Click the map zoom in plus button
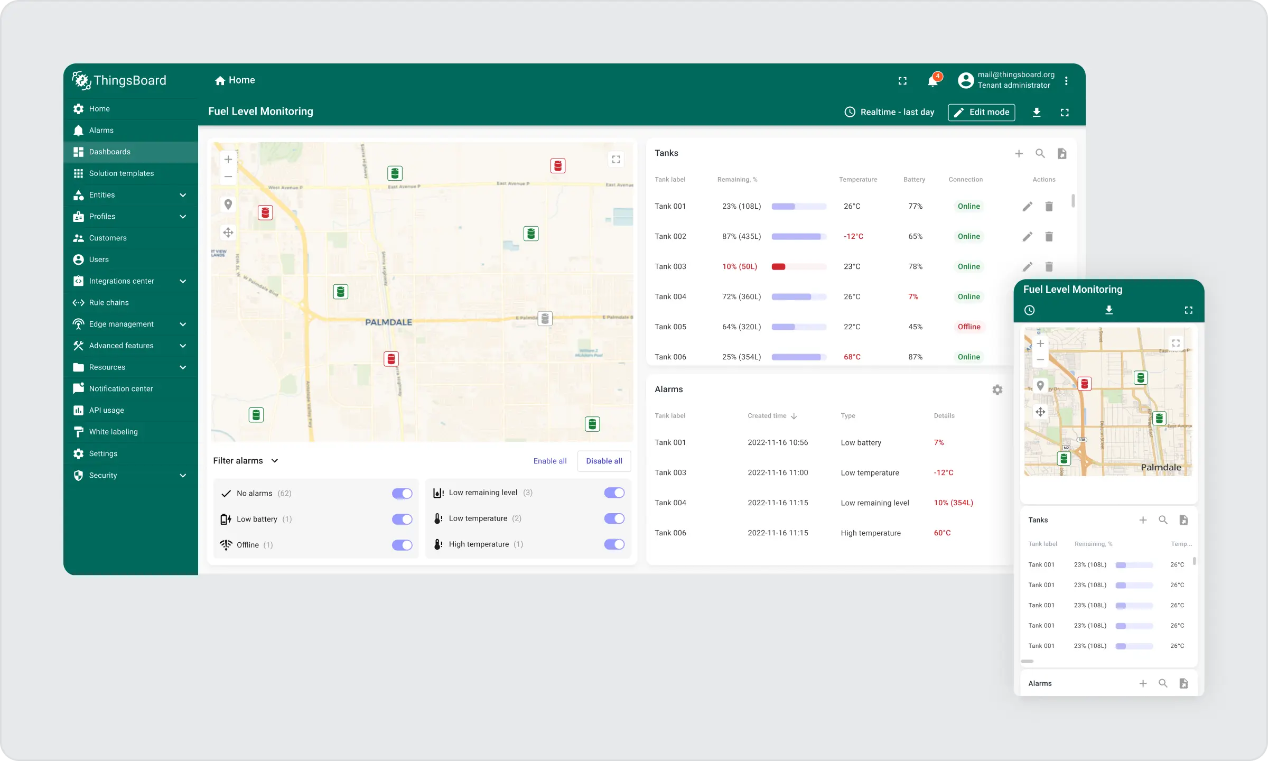1268x761 pixels. (x=228, y=159)
